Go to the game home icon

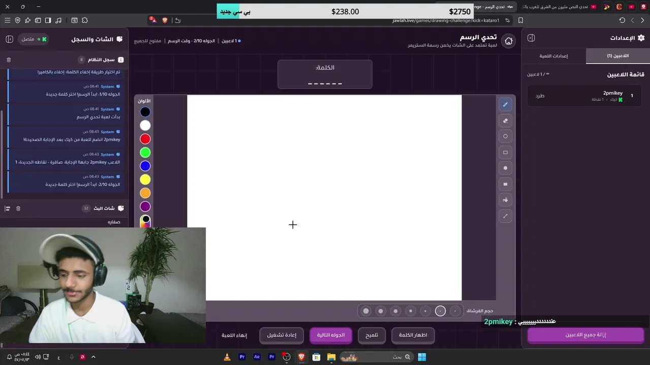[508, 41]
